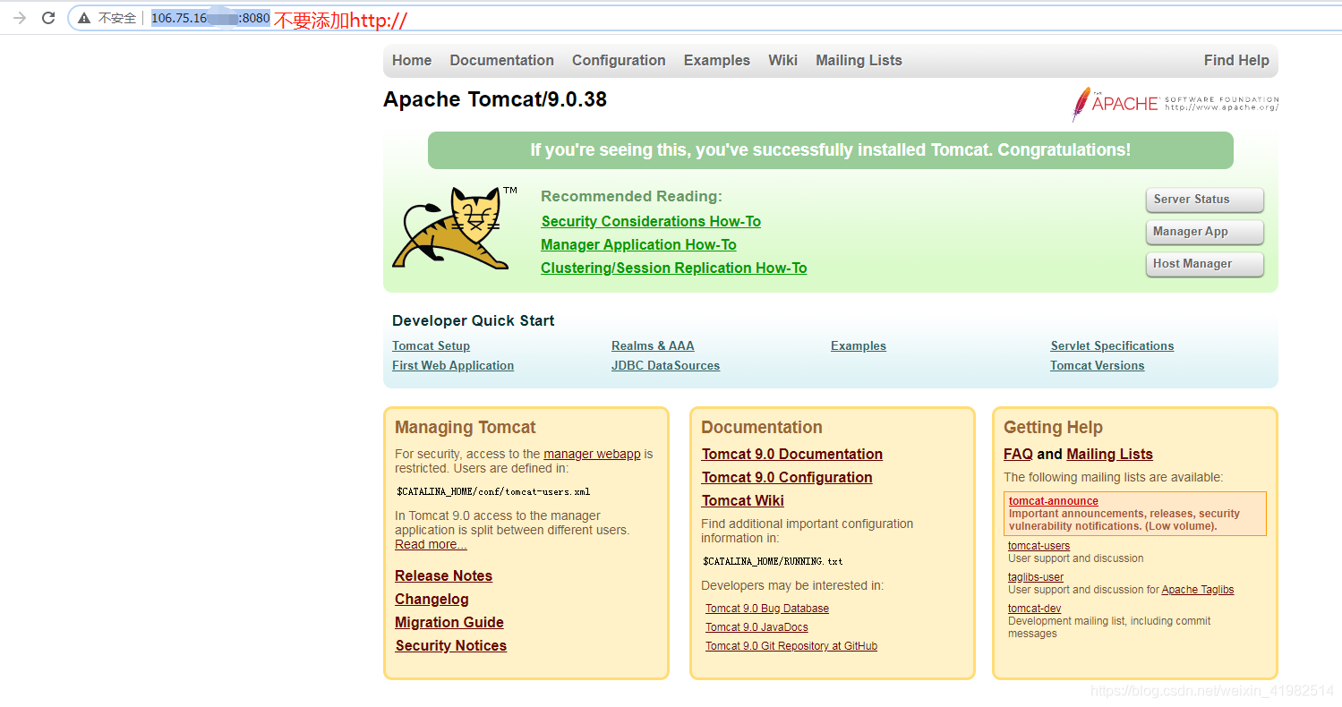Select the Configuration navigation item

618,60
